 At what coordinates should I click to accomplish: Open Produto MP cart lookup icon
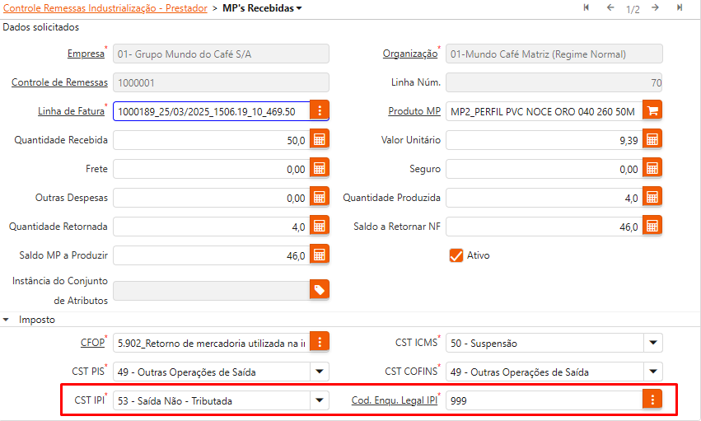tap(652, 110)
